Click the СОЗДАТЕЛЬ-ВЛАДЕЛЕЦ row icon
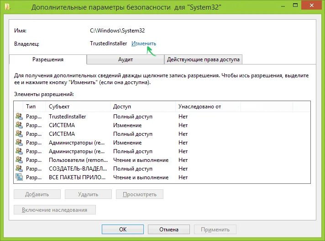325x241 pixels. (x=19, y=169)
